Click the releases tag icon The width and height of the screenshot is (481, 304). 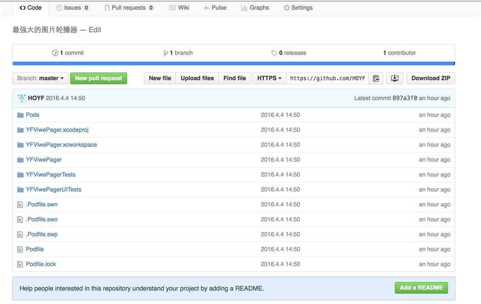(x=274, y=53)
